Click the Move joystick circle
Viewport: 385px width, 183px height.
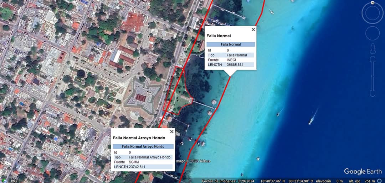tap(372, 34)
